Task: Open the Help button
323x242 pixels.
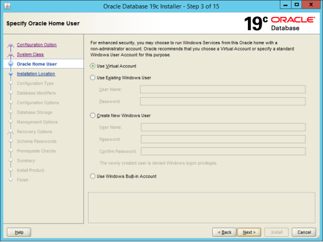Action: (19, 232)
